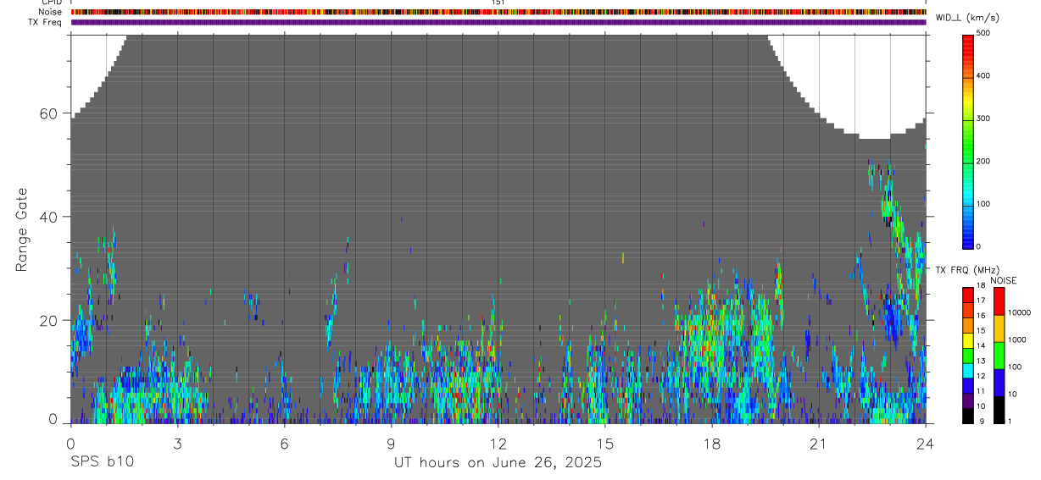Pick the black 9 MHz frequency swatch
Screen dimensions: 1041x480
(x=968, y=415)
